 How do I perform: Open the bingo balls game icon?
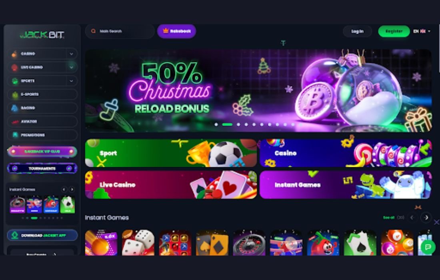click(397, 243)
